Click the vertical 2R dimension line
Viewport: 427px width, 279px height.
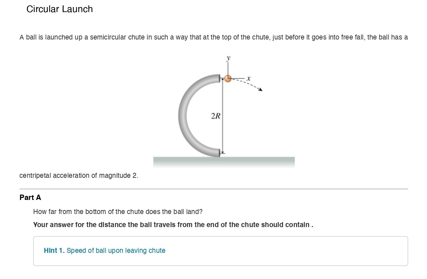222,134
